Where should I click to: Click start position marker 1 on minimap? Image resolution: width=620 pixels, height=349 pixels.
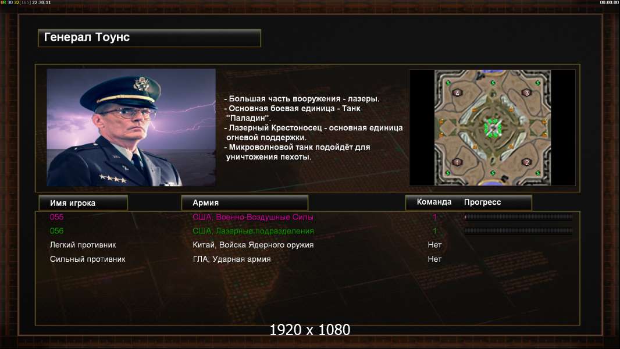[458, 162]
